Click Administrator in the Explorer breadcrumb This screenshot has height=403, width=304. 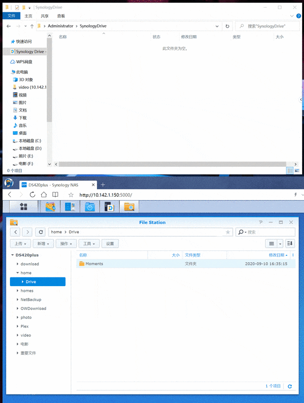60,26
